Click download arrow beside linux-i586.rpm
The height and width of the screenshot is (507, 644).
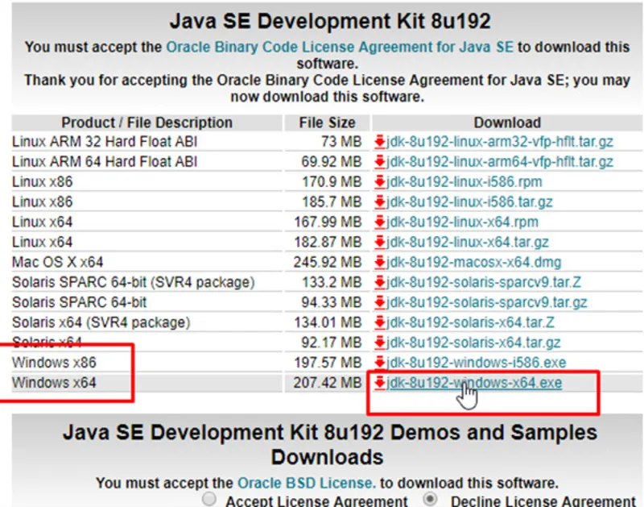click(379, 181)
